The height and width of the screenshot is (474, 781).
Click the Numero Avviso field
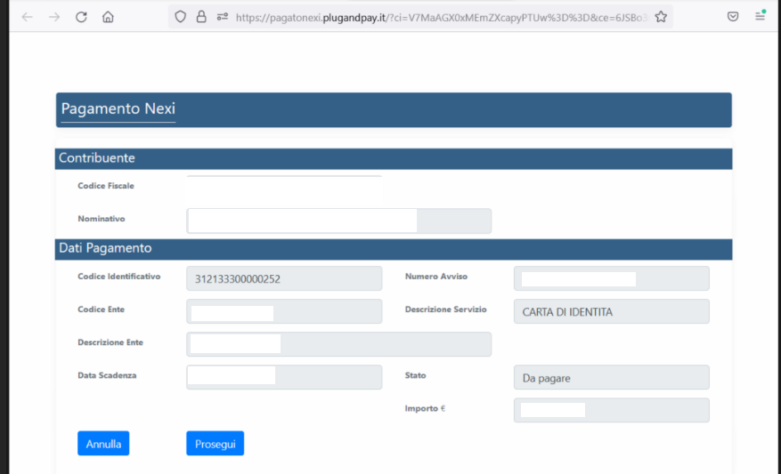click(x=611, y=278)
